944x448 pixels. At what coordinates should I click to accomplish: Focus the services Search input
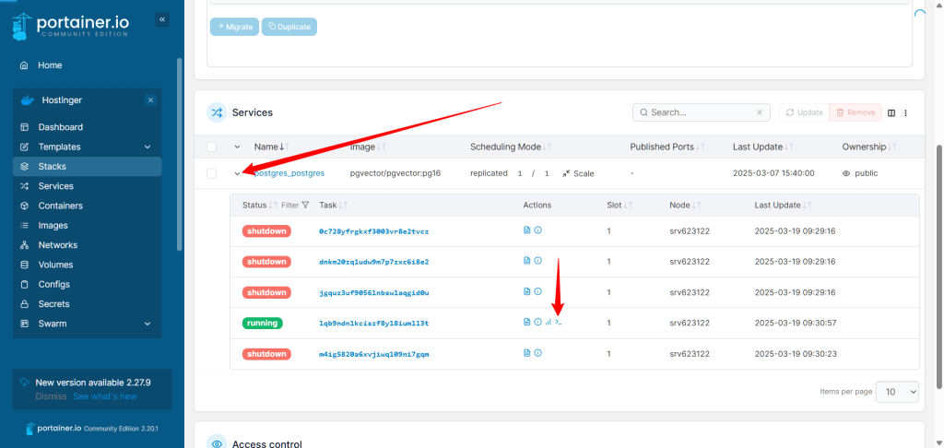click(x=696, y=112)
